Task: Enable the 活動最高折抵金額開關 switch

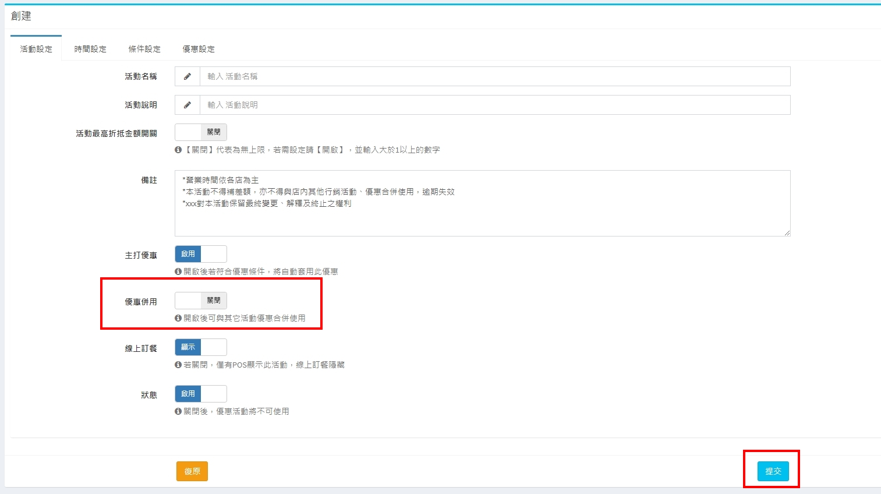Action: [x=201, y=132]
